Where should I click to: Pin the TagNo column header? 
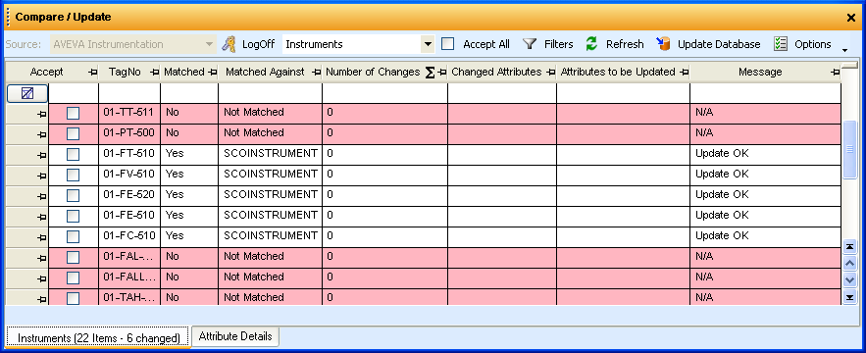[155, 73]
